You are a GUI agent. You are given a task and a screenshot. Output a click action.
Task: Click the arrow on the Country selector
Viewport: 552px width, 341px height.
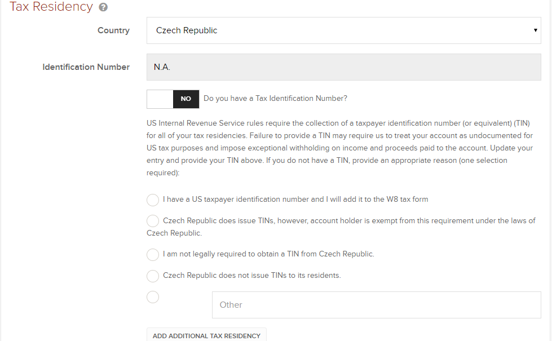(x=535, y=30)
